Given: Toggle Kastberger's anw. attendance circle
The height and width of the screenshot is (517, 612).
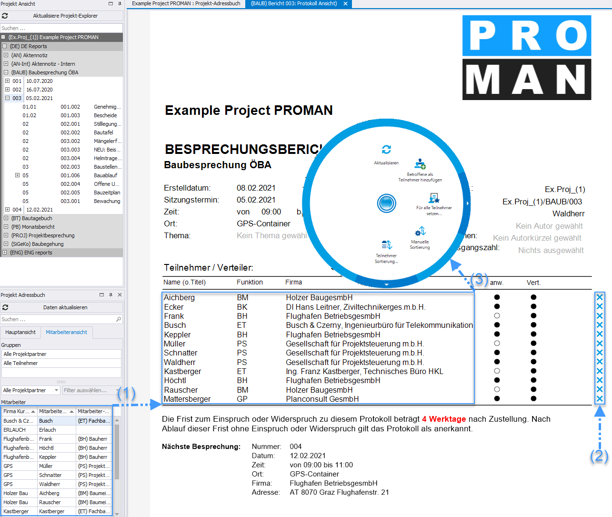Looking at the screenshot, I should coord(497,371).
